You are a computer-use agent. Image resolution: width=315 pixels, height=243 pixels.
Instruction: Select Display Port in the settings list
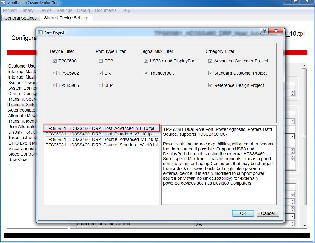[22, 132]
